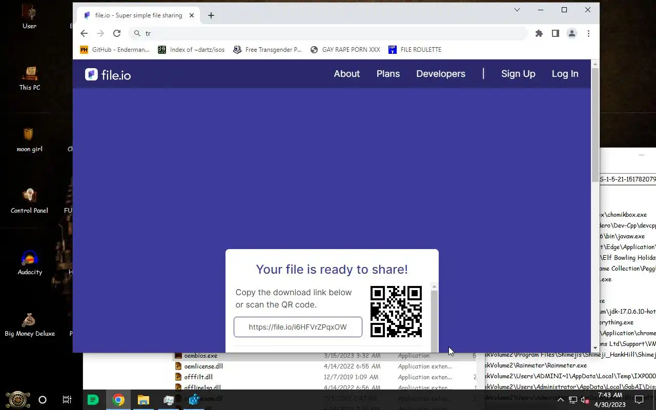Open the Chrome three-dot menu
656x410 pixels.
tap(588, 33)
